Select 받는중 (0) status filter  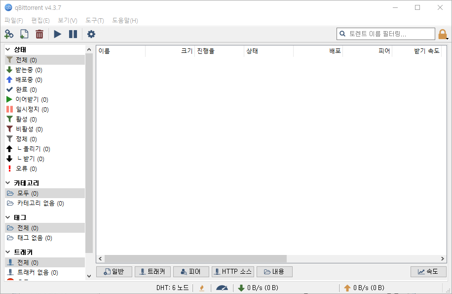(x=45, y=70)
